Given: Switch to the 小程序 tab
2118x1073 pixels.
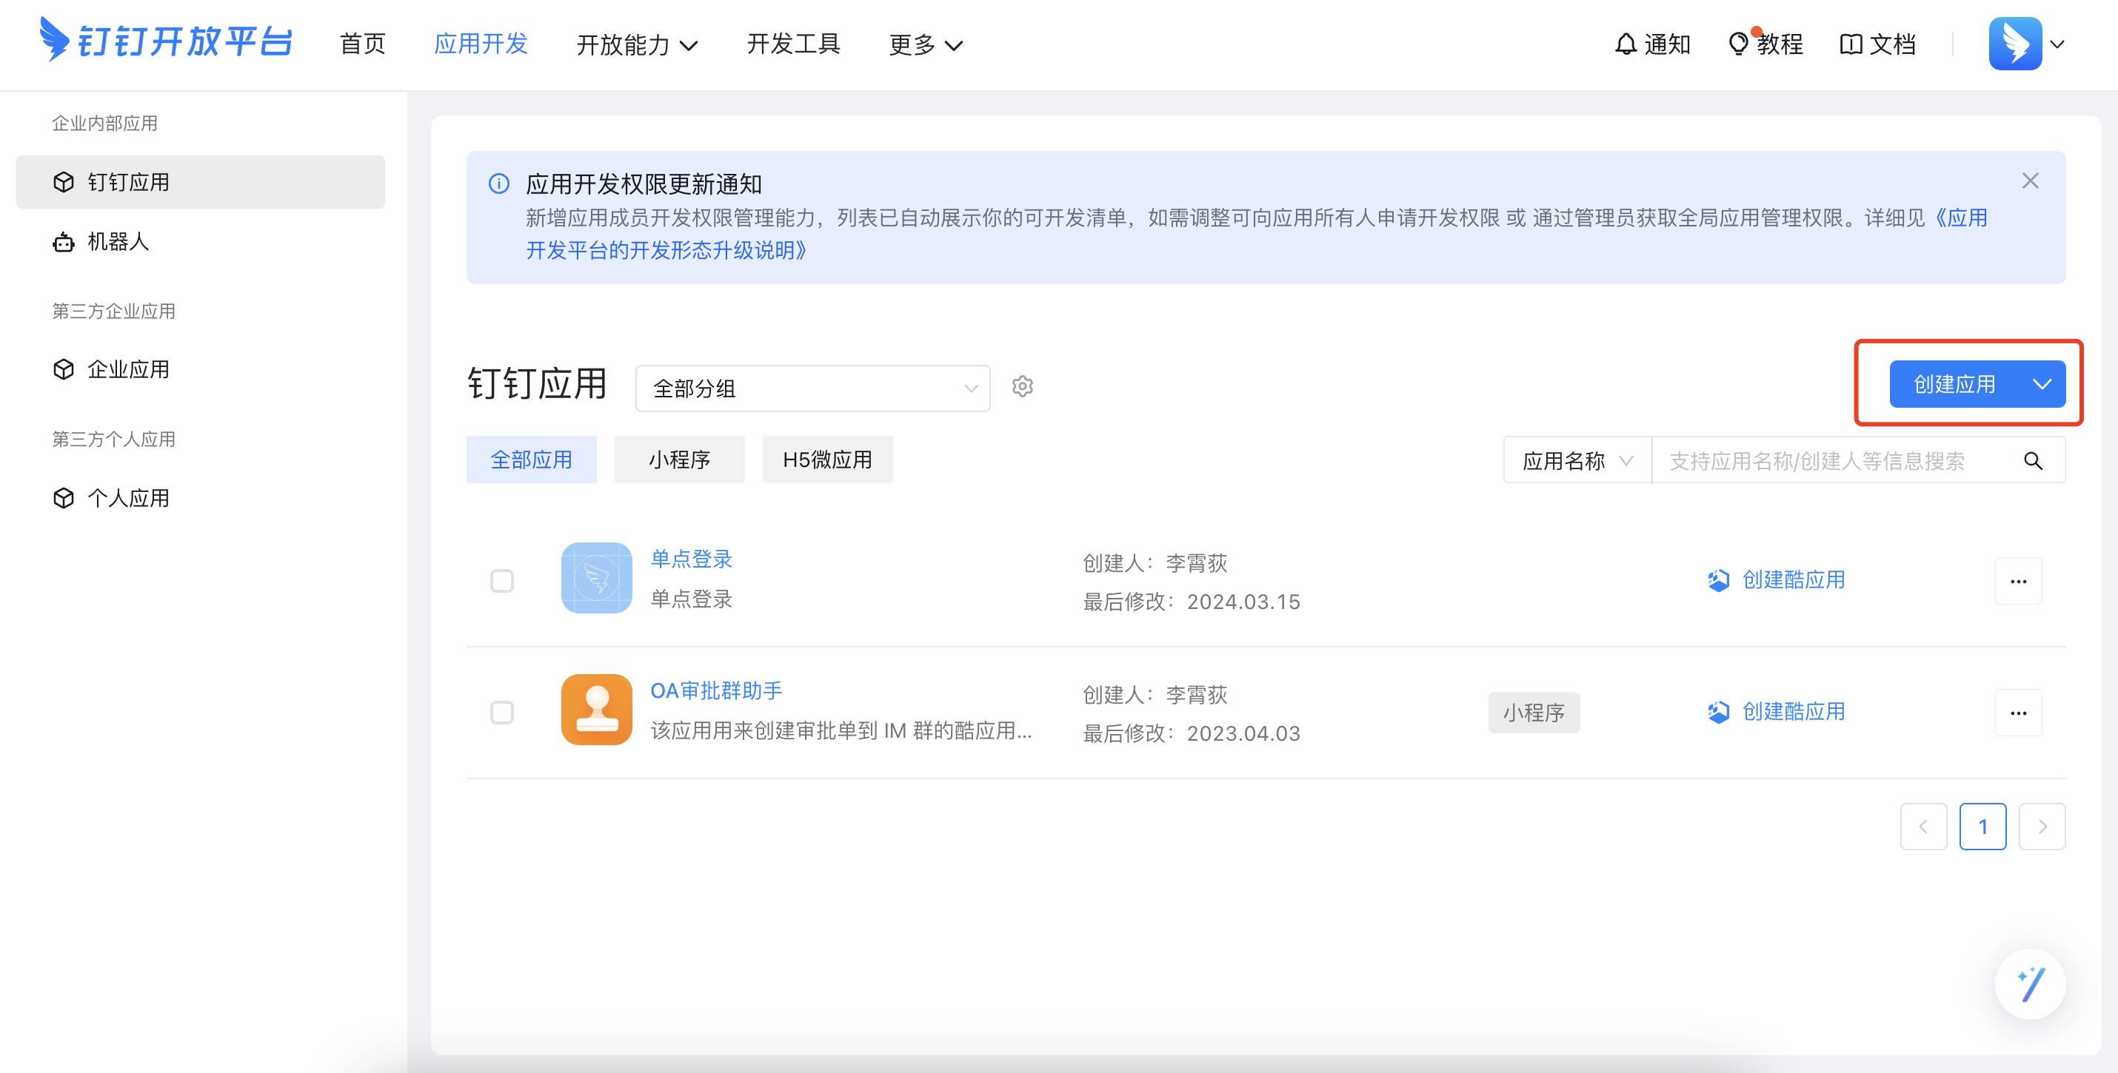Looking at the screenshot, I should coord(679,460).
